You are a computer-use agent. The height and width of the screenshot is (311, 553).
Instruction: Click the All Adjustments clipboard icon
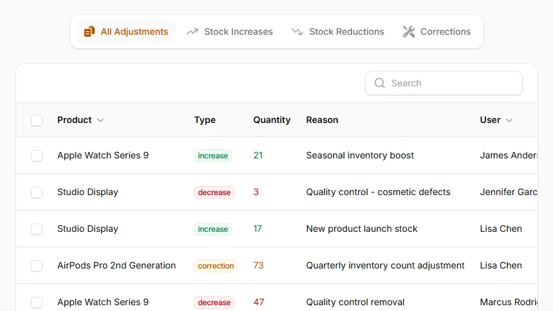(x=89, y=32)
